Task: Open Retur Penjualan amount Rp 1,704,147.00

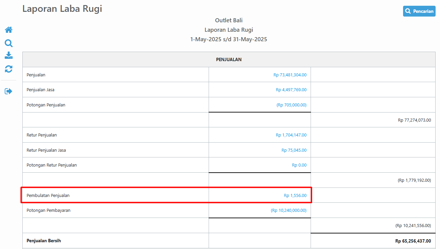Action: coord(291,135)
